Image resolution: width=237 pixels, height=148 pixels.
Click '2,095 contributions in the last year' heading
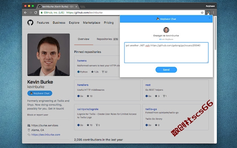click(x=99, y=140)
